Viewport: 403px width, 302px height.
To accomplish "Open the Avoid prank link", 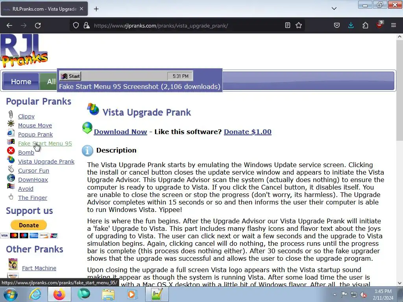I will point(26,188).
